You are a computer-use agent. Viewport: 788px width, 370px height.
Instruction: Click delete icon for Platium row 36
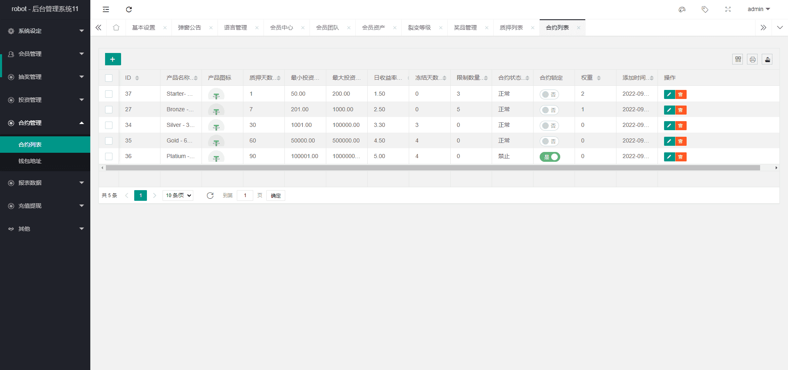681,157
